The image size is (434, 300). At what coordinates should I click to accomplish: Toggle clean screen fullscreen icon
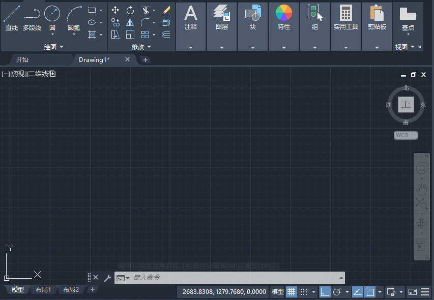(x=413, y=292)
